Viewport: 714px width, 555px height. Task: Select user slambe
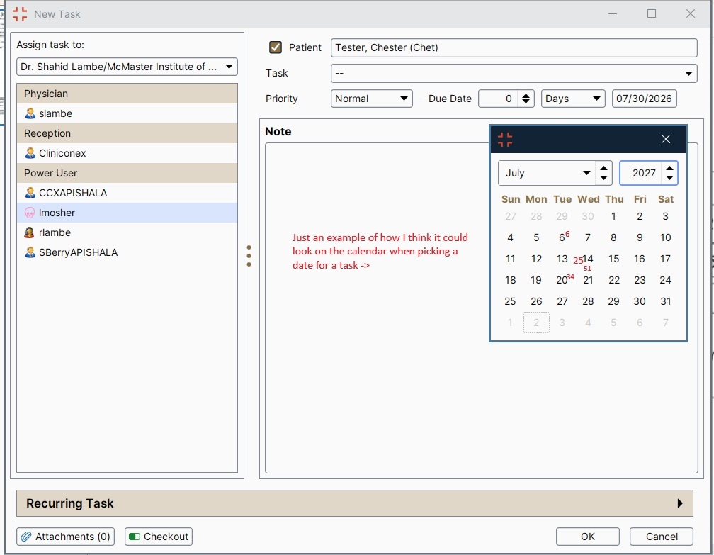click(127, 113)
